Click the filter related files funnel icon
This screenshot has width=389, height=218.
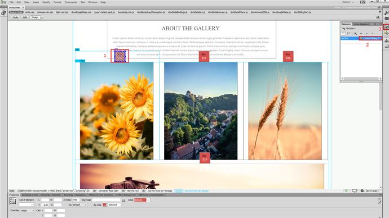(380, 12)
